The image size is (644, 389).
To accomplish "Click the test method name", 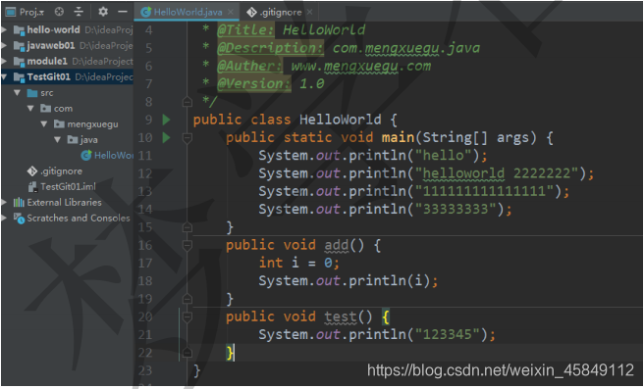I will click(x=341, y=316).
